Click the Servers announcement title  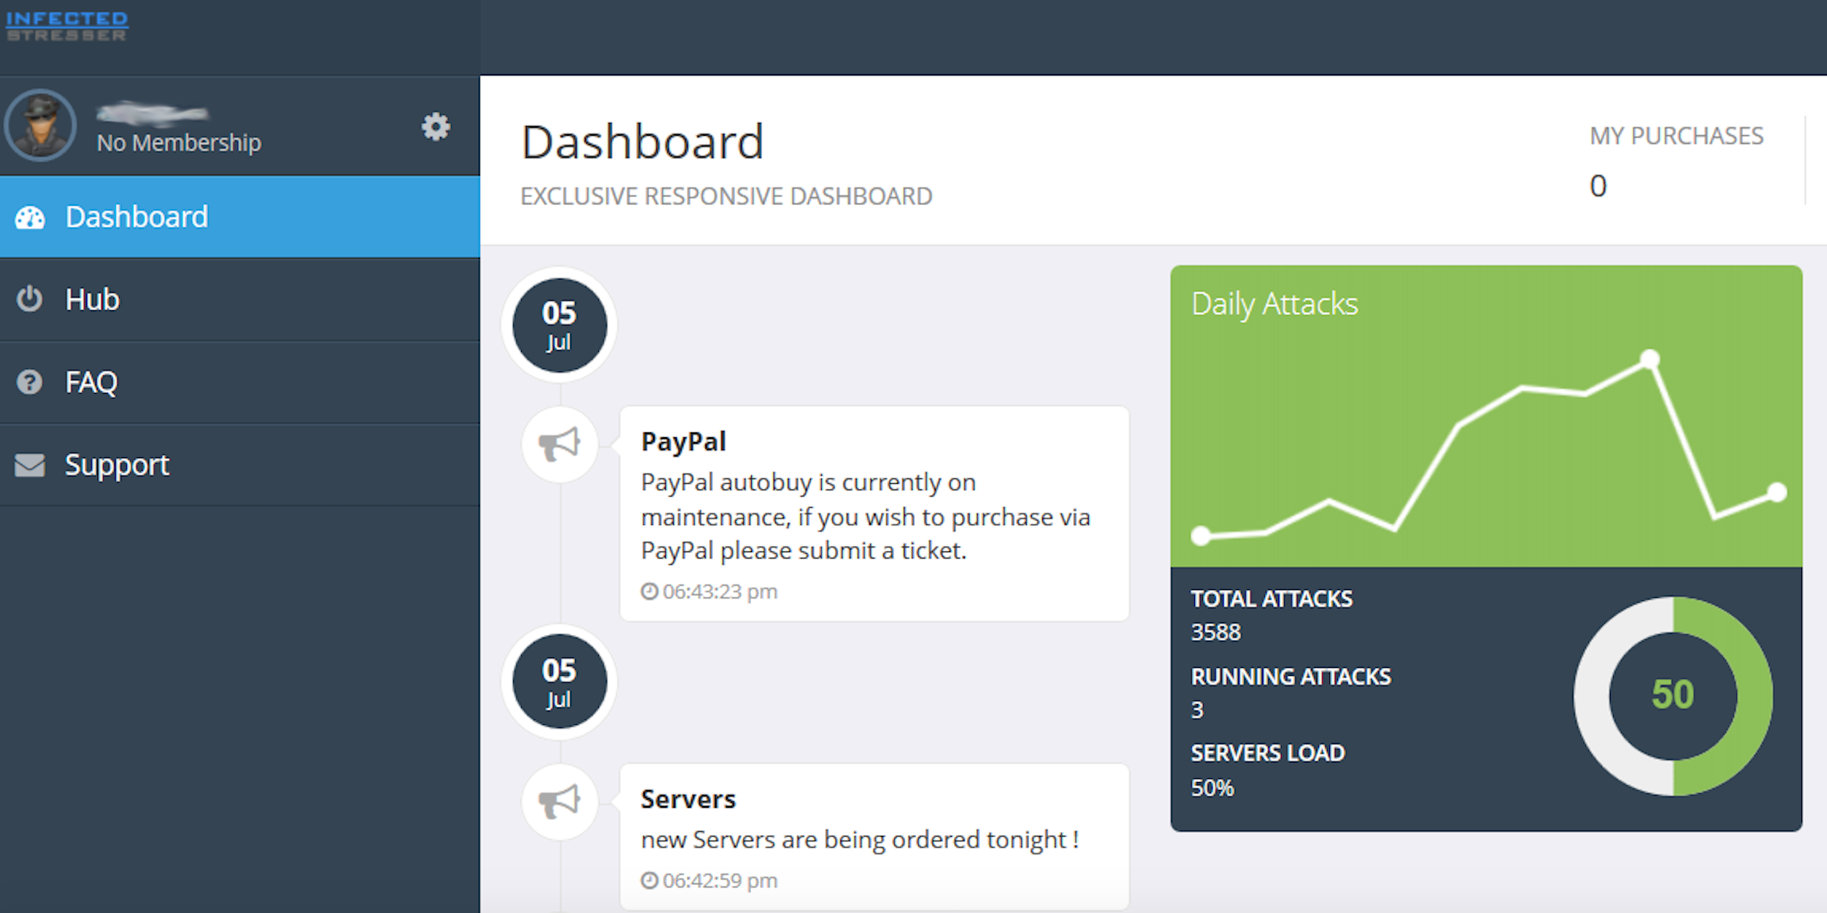[688, 799]
